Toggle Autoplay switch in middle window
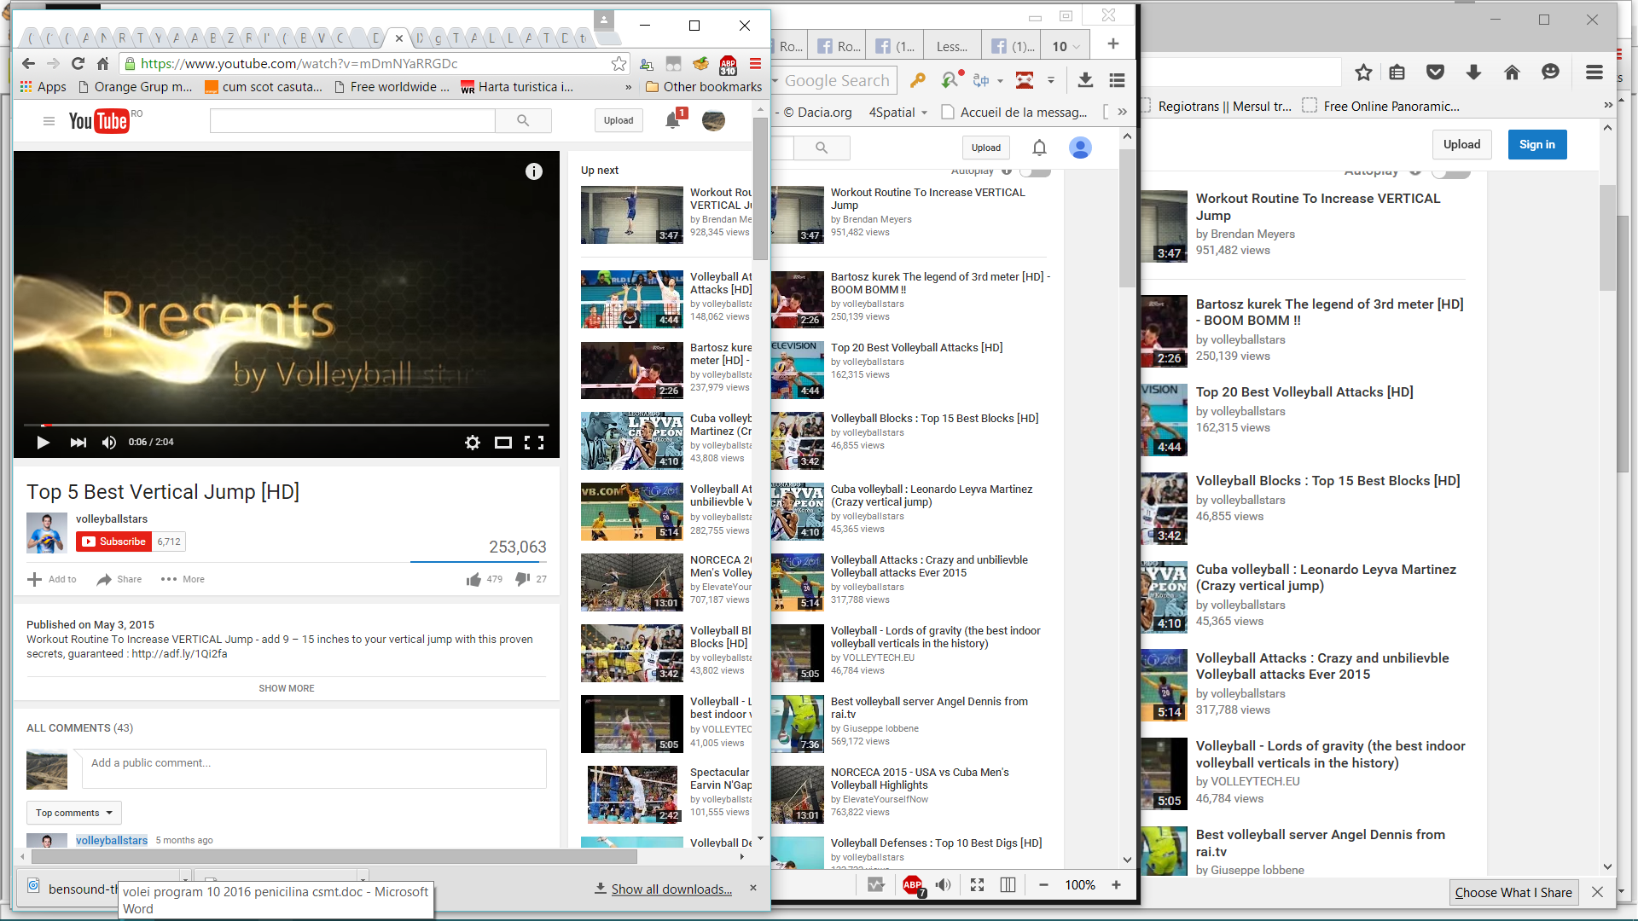 pyautogui.click(x=1036, y=171)
